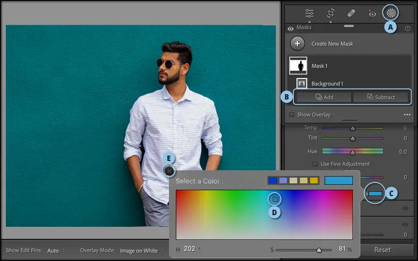
Task: Click the Add button under the mask
Action: (x=324, y=97)
